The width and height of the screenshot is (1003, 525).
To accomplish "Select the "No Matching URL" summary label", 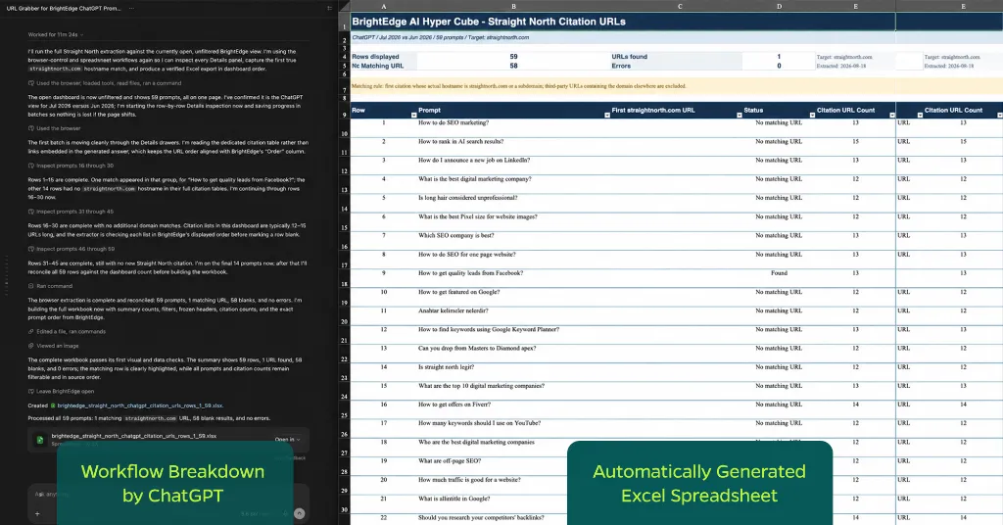I will pyautogui.click(x=384, y=66).
